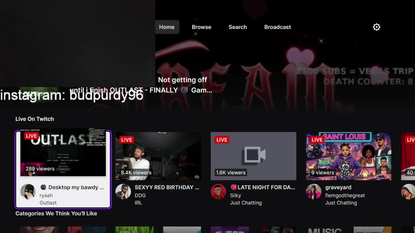Viewport: 415px width, 233px height.
Task: Click the LIVE badge on DDG's stream
Action: click(126, 140)
